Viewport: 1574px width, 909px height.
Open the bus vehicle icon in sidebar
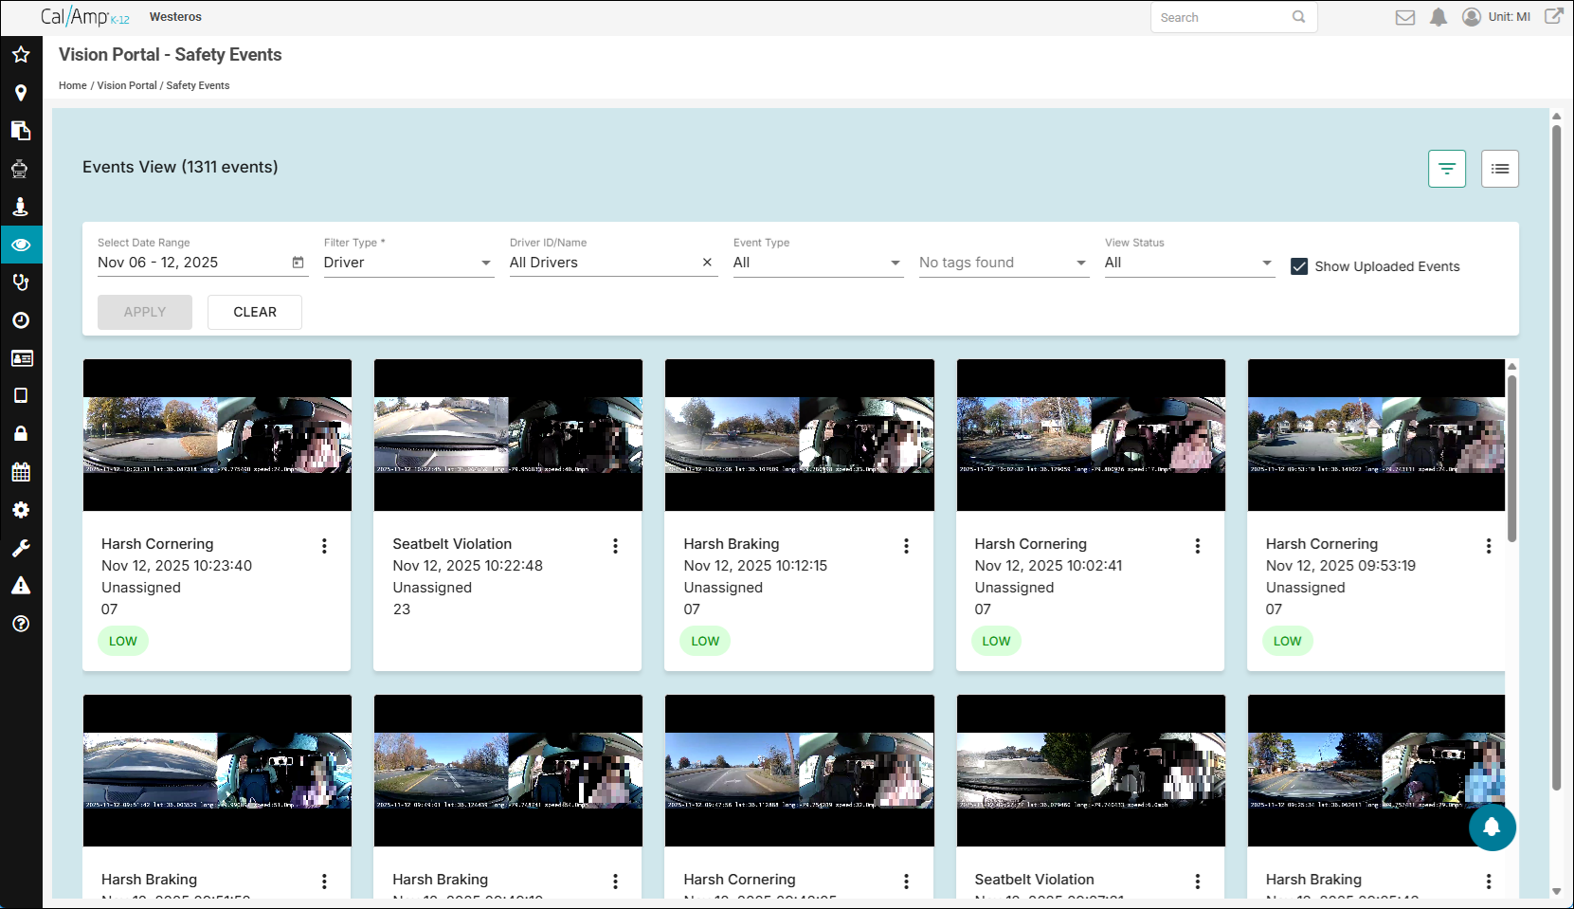click(21, 169)
